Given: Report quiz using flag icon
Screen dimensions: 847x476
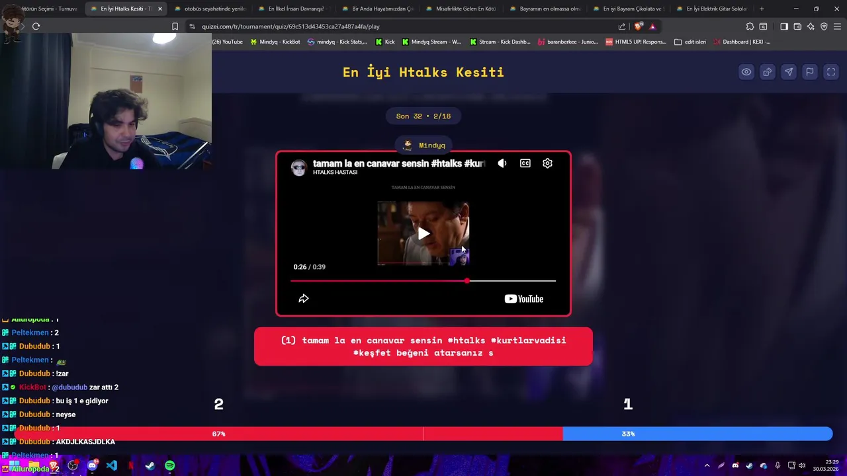Looking at the screenshot, I should click(809, 72).
